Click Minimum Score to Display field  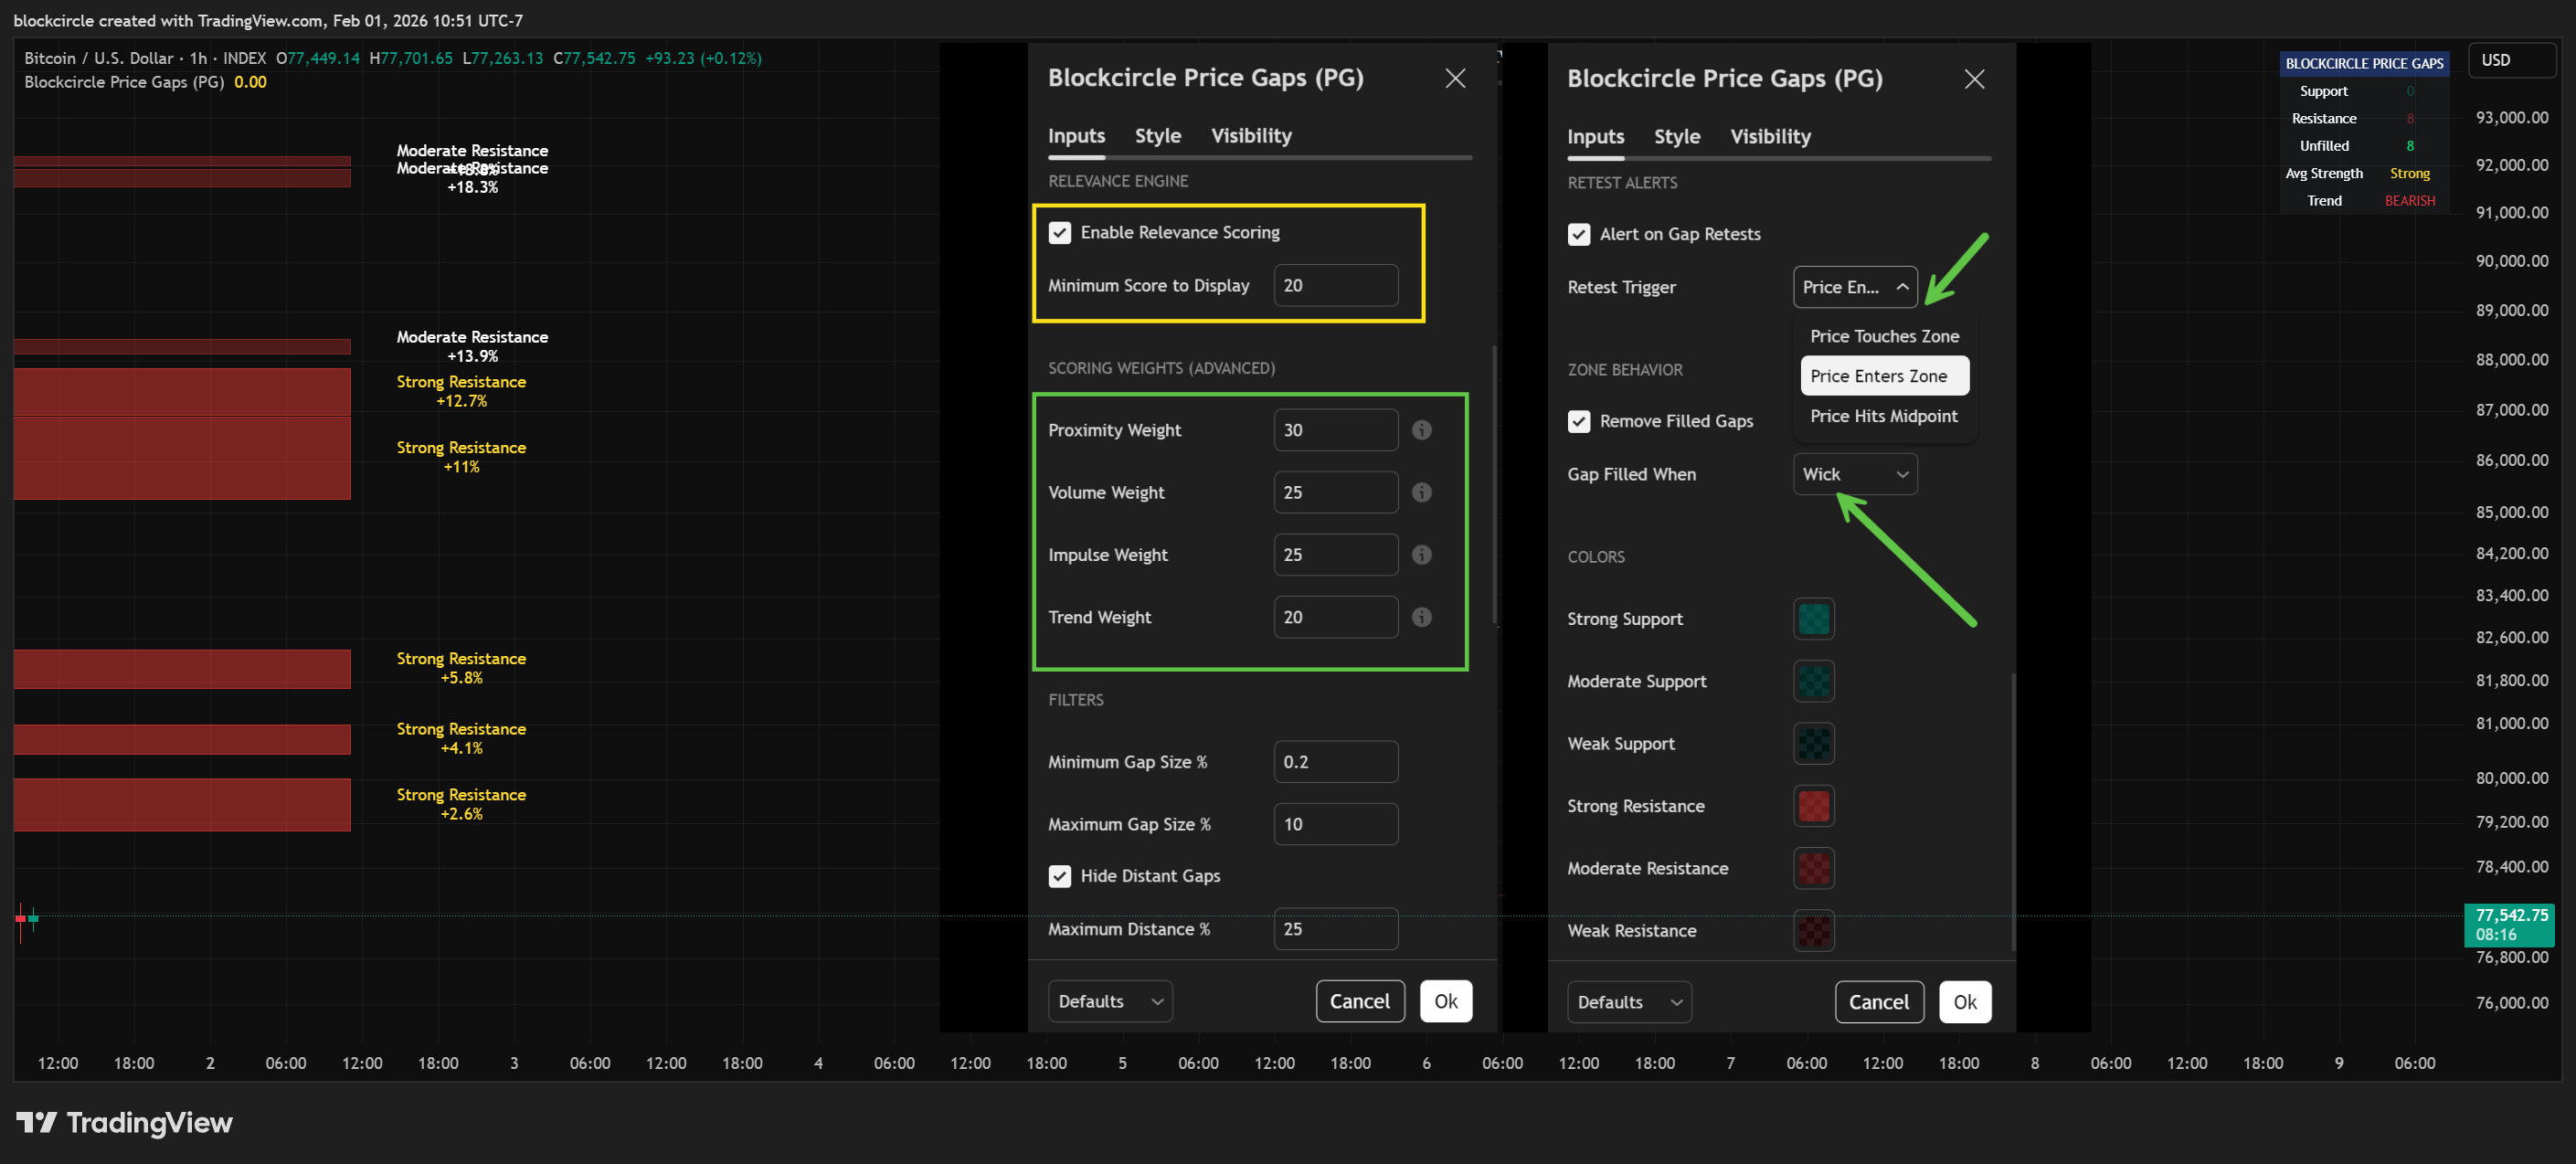(x=1336, y=285)
